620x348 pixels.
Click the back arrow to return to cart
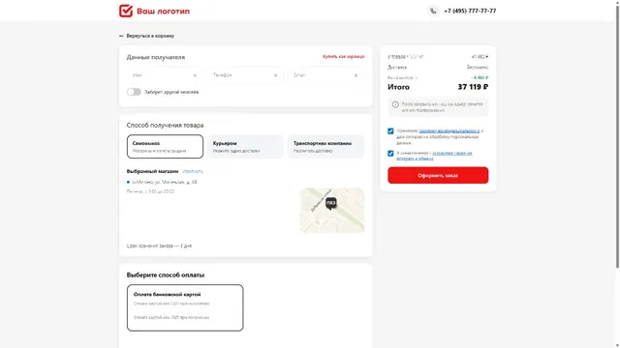(x=121, y=36)
